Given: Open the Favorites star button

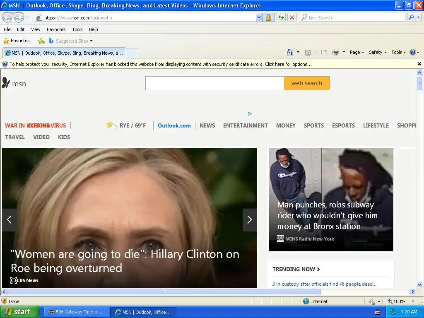Looking at the screenshot, I should (16, 41).
